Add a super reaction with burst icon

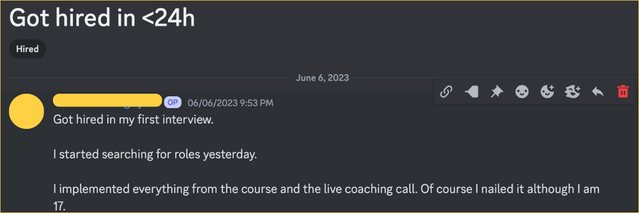(x=572, y=92)
